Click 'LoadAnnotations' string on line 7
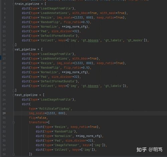This screenshot has height=157, width=167. (x=54, y=13)
